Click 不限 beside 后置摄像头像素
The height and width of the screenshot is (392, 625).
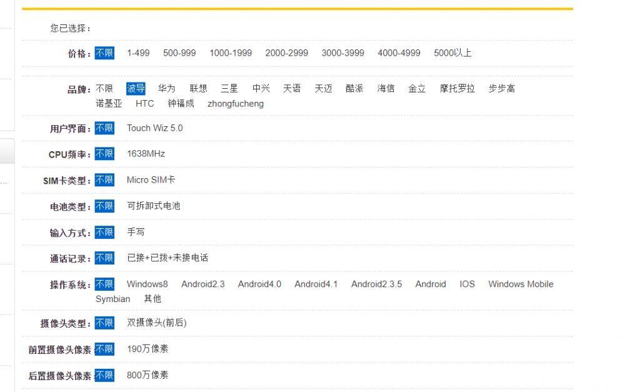pyautogui.click(x=104, y=375)
